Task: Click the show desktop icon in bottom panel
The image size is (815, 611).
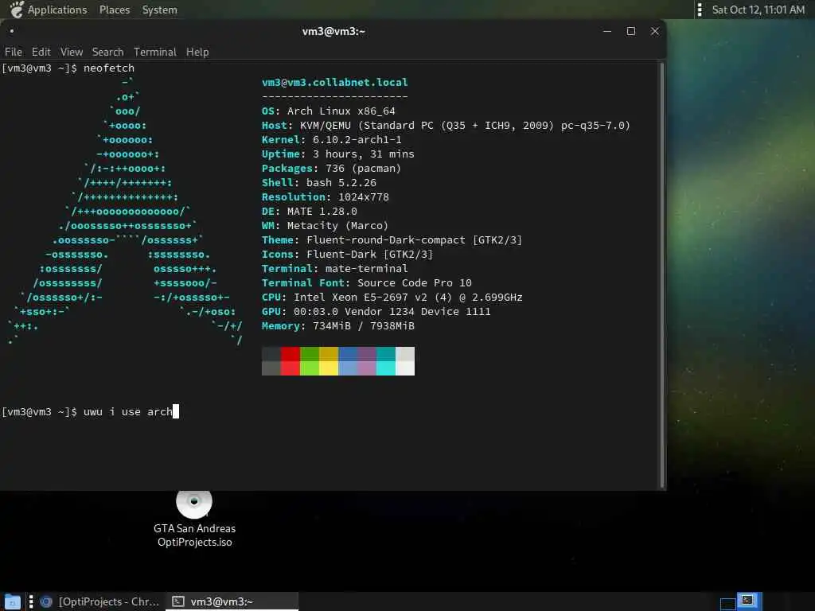Action: 13,601
